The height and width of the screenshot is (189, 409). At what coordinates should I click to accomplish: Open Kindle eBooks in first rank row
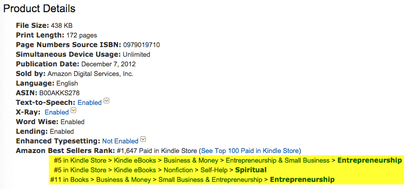click(135, 161)
